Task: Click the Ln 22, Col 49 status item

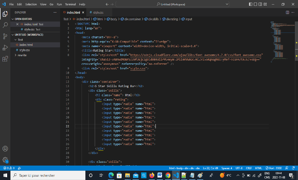Action: [x=210, y=168]
